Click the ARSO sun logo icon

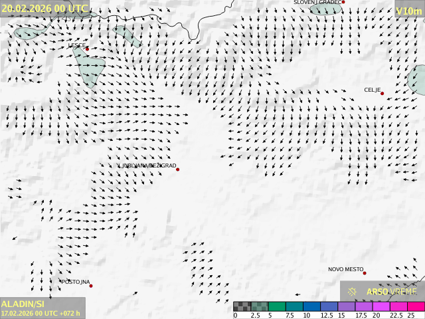point(352,291)
